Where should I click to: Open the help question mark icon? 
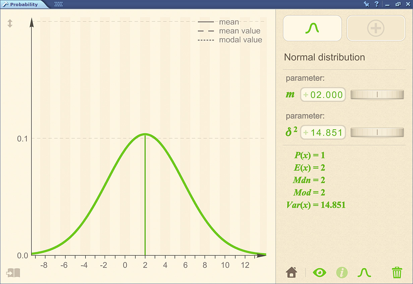point(376,4)
